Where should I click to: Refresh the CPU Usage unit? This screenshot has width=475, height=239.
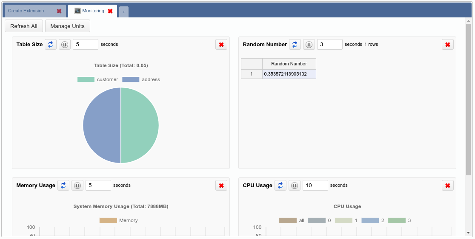coord(280,186)
